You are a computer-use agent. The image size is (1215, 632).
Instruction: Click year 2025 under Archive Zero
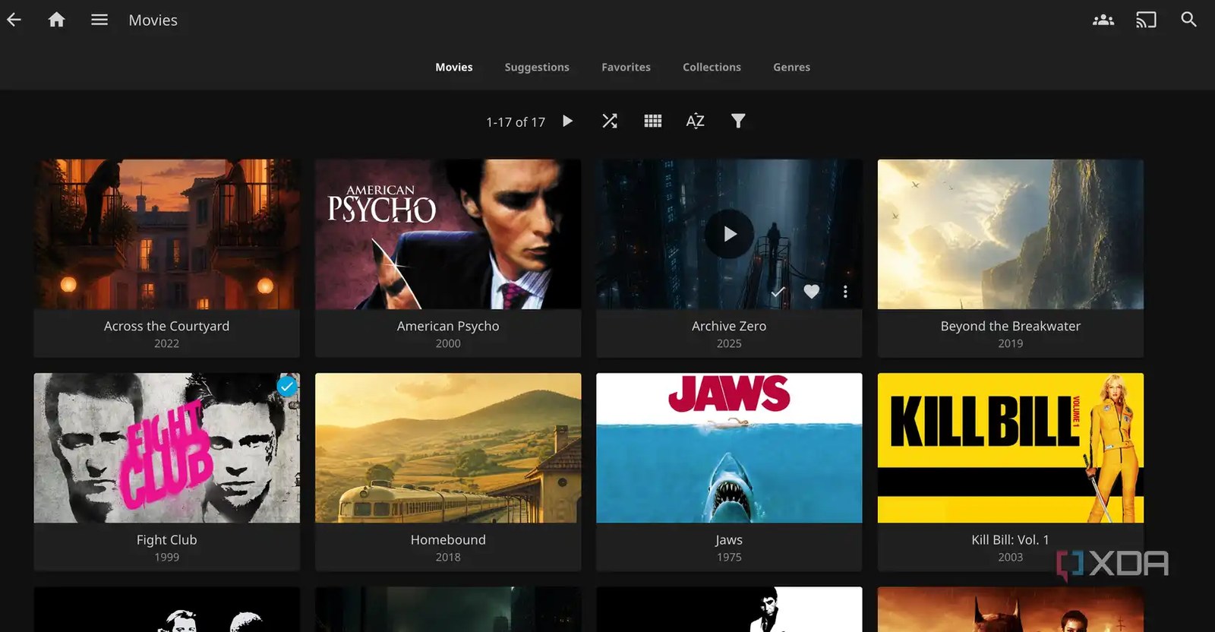[729, 343]
